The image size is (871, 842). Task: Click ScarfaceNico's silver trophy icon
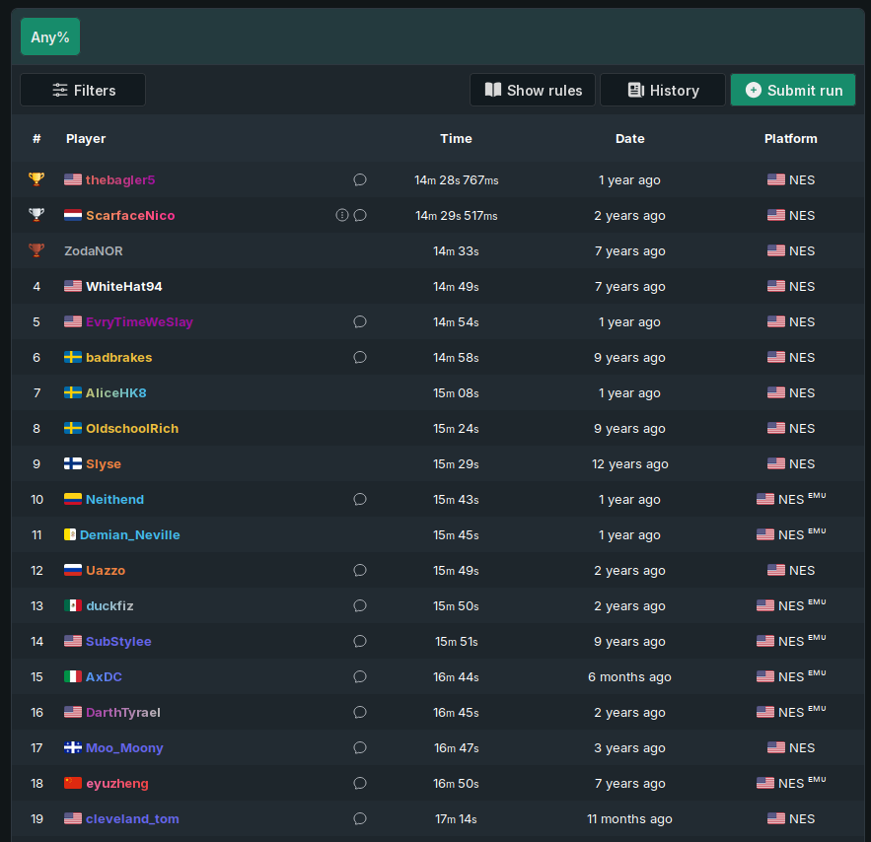click(36, 215)
